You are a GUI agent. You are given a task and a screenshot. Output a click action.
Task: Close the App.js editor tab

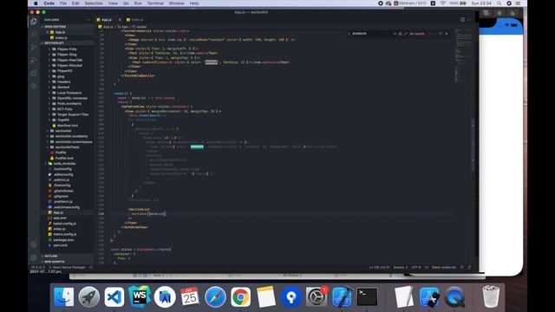tap(120, 20)
